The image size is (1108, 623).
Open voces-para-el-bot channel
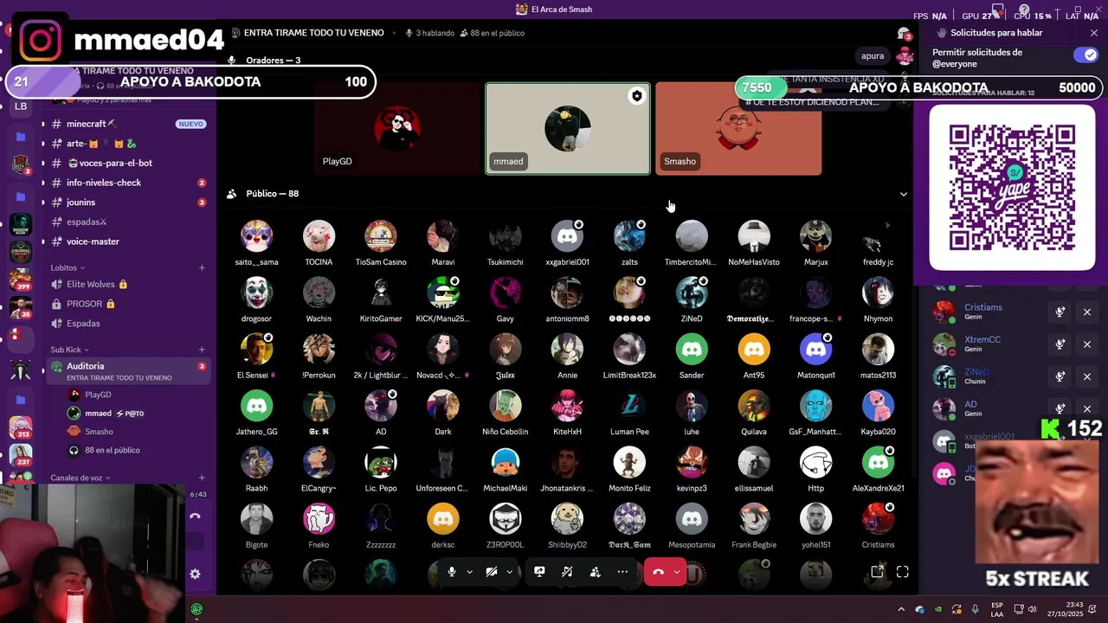click(x=128, y=163)
